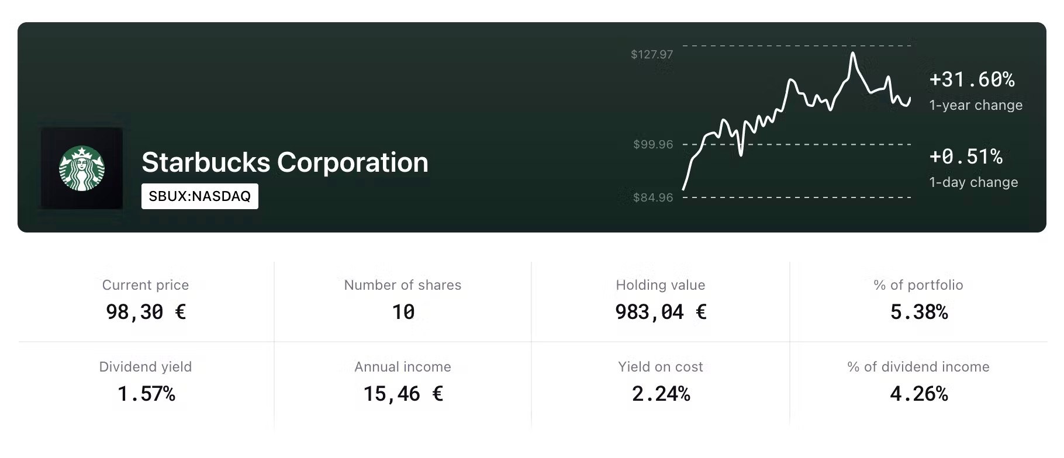Click the Annual income 15,46 € figure
The width and height of the screenshot is (1064, 458).
click(403, 394)
